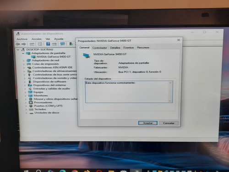This screenshot has width=229, height=172.
Task: Click inside the Estado del dispositivo text box
Action: pyautogui.click(x=129, y=92)
